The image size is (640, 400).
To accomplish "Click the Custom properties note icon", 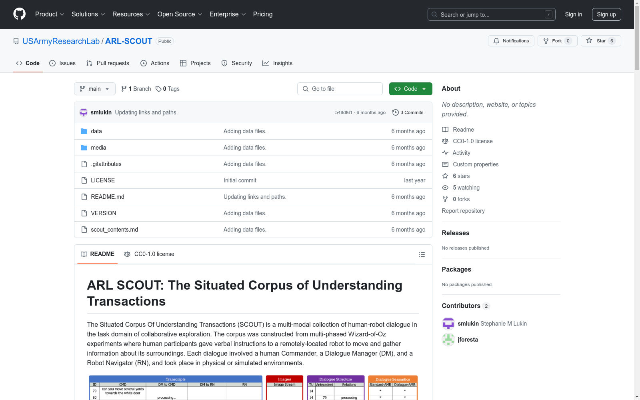I will coord(445,164).
